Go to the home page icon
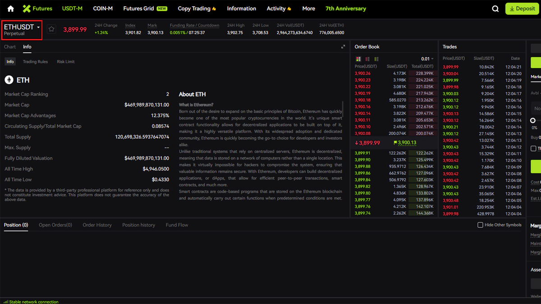Viewport: 541px width, 304px height. pyautogui.click(x=11, y=9)
